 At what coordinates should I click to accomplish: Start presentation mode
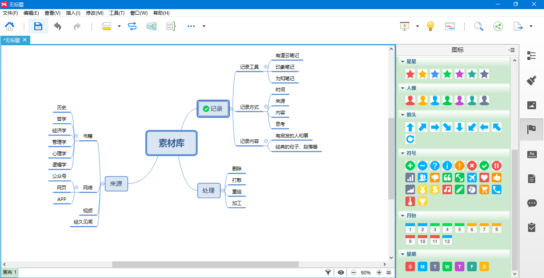click(405, 26)
